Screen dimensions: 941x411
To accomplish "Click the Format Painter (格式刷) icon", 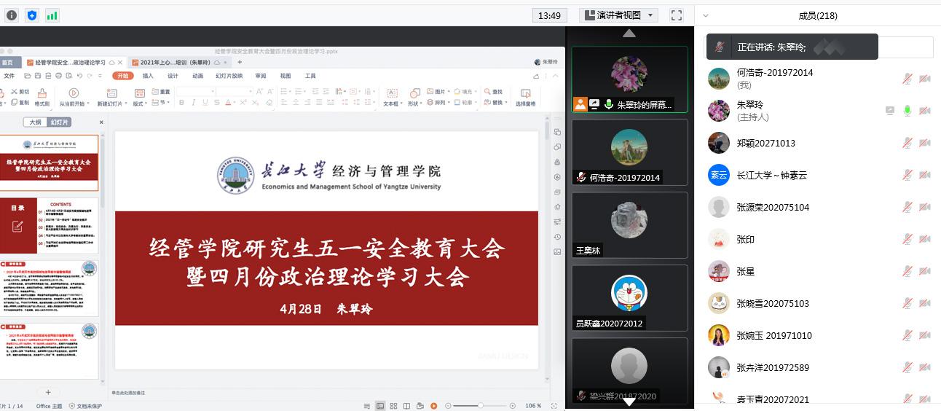I will click(x=42, y=97).
